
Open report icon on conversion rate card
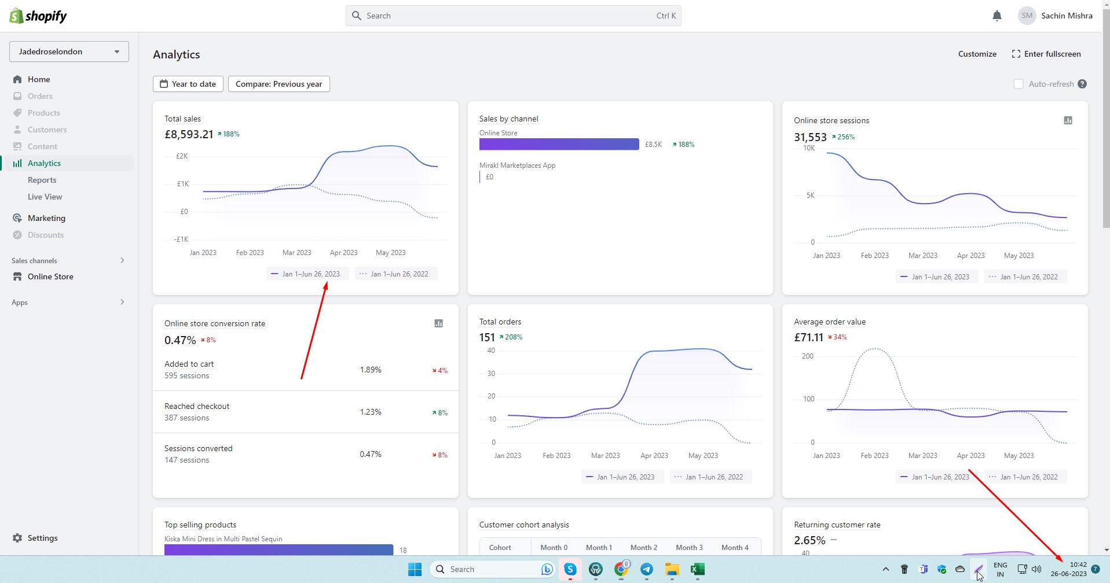point(438,323)
